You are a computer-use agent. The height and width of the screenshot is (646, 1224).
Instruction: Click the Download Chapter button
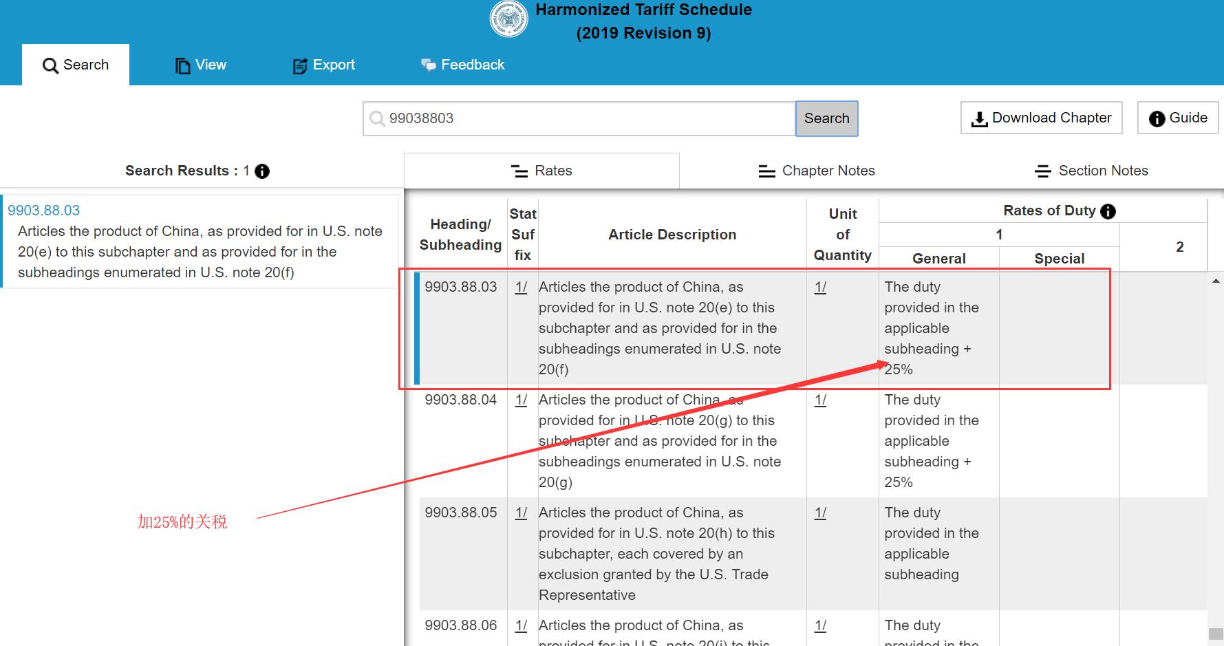[x=1041, y=118]
